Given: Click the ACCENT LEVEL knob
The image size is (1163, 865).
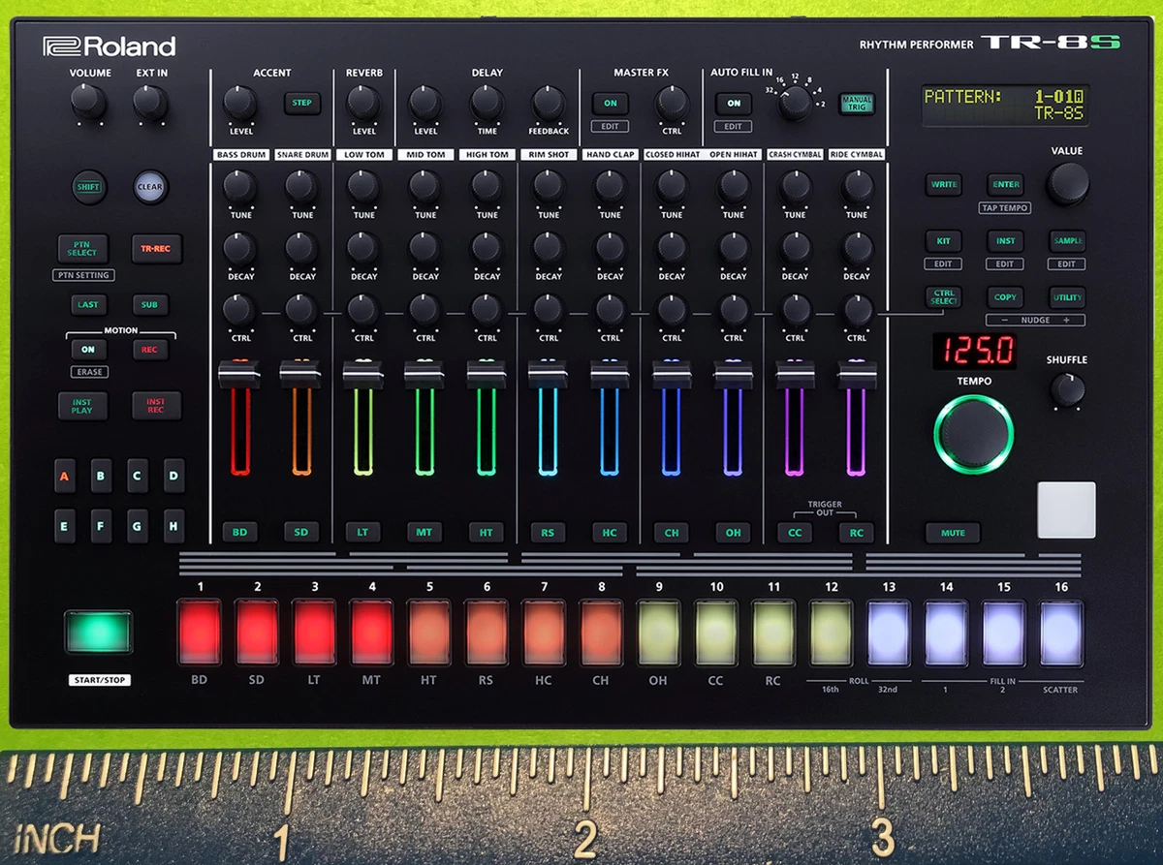Looking at the screenshot, I should (x=239, y=102).
